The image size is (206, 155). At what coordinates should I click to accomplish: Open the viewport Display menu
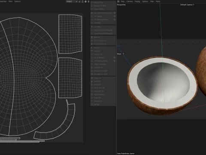(137, 1)
